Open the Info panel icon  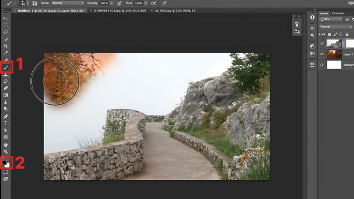click(x=312, y=17)
